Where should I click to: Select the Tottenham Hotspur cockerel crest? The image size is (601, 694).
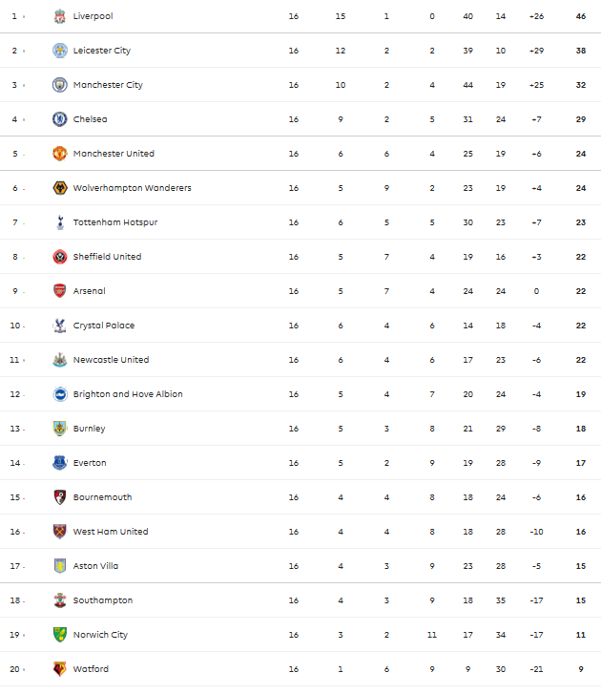60,222
